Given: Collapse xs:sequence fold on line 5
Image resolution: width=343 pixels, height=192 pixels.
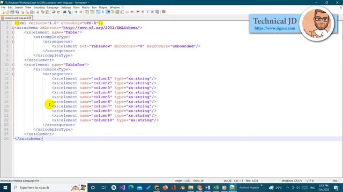Looking at the screenshot, I should (13, 42).
